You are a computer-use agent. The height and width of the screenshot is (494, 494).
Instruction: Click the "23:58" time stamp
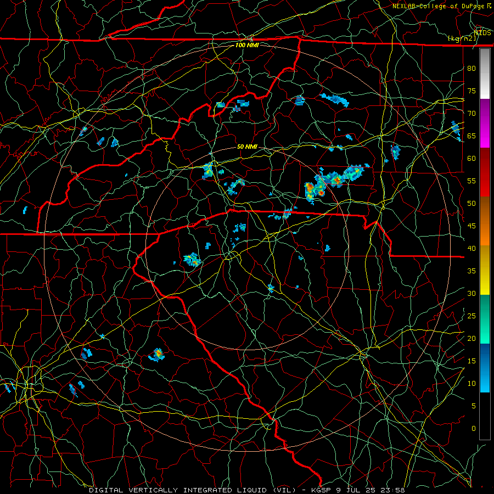(394, 490)
